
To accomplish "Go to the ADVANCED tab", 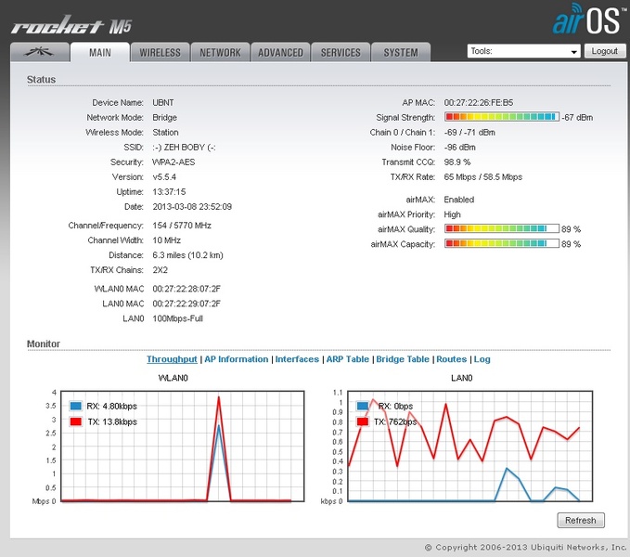I will point(280,53).
